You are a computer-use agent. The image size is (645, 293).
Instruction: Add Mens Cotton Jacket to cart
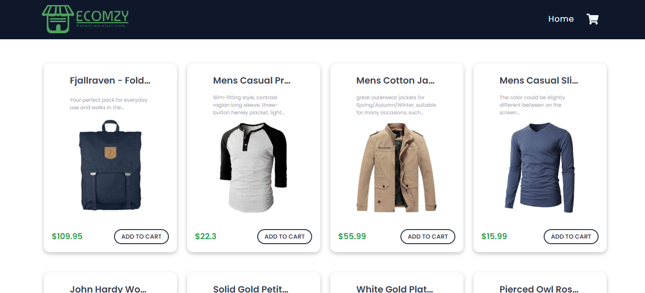pyautogui.click(x=428, y=237)
